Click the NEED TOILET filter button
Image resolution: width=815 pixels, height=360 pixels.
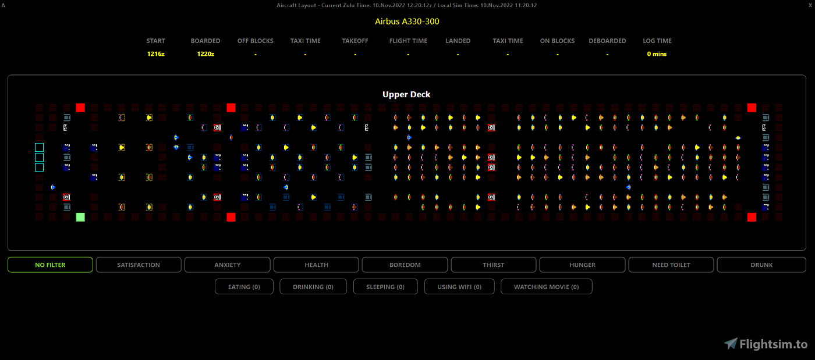(671, 265)
